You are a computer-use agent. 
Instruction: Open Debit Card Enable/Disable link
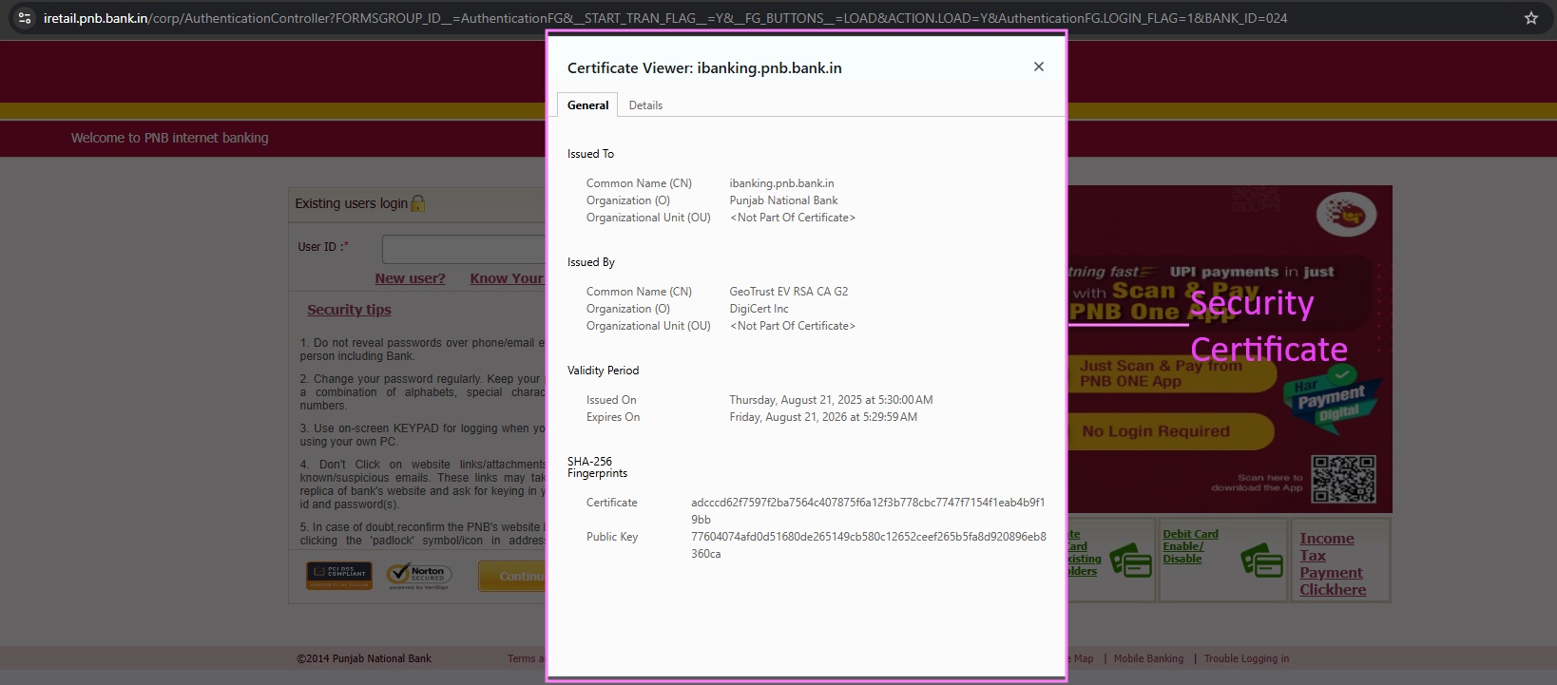[x=1190, y=546]
